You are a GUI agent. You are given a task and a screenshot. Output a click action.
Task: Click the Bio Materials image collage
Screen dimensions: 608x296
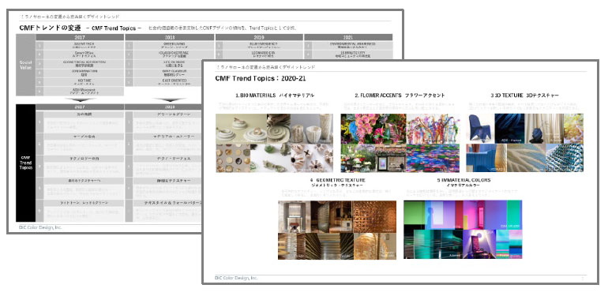(x=275, y=143)
